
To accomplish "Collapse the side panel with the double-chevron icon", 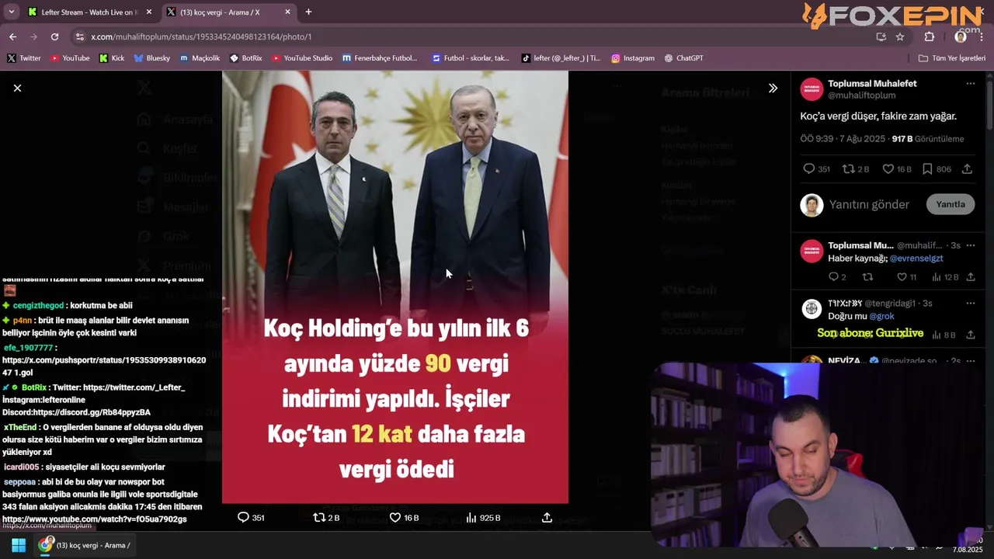I will click(x=773, y=88).
